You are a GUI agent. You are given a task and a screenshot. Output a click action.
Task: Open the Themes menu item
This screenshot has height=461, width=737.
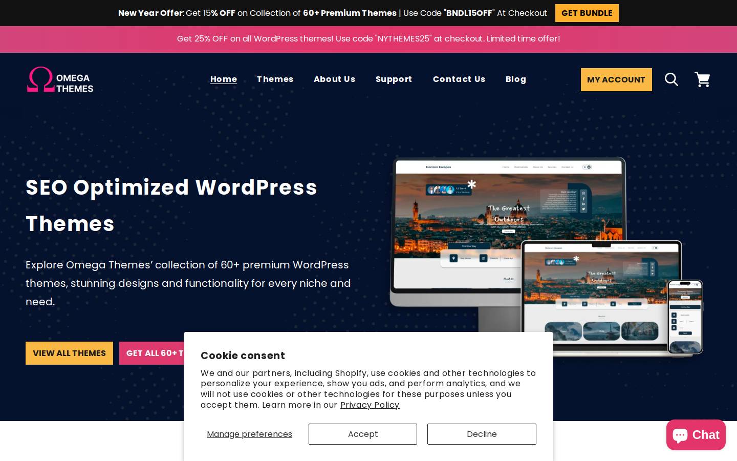(275, 79)
